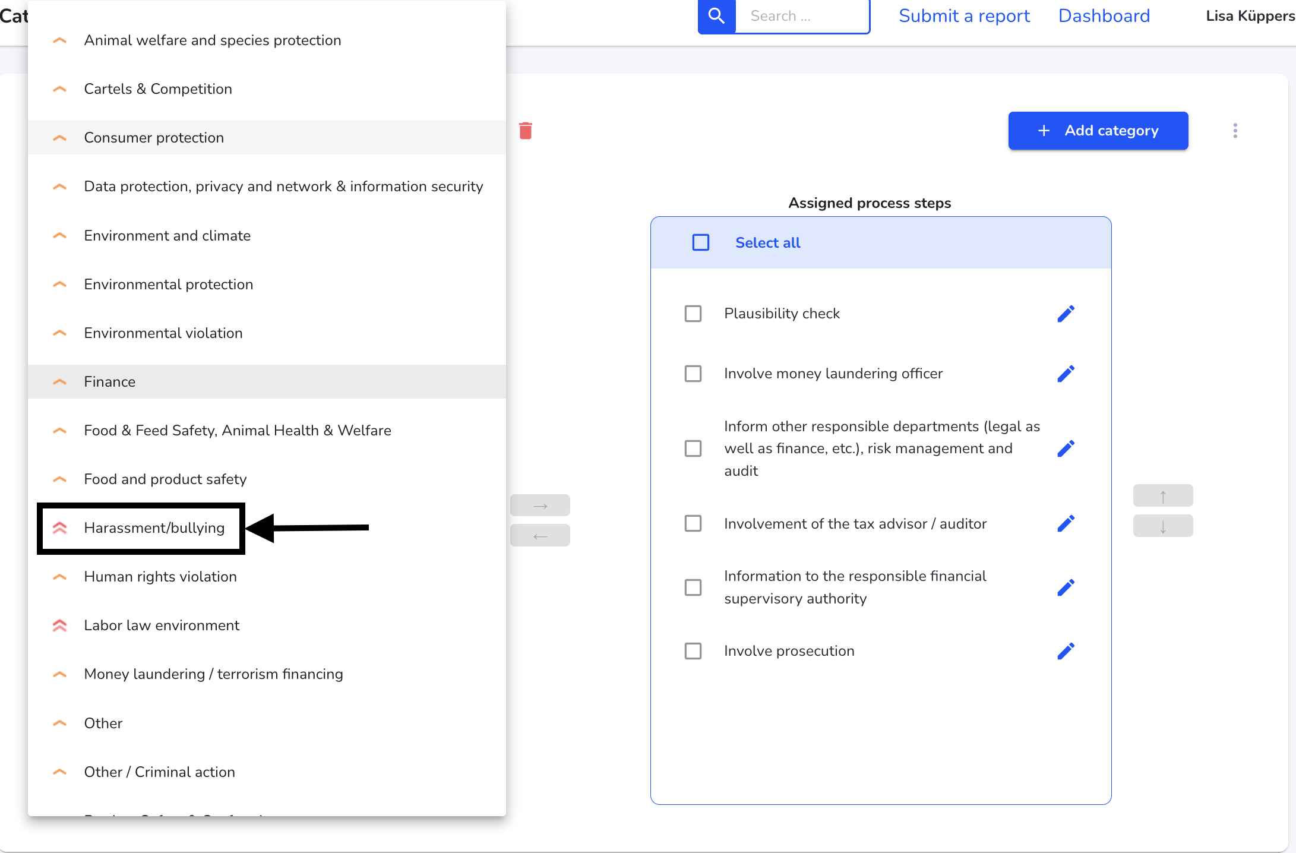Click the edit icon for Plausibility check
This screenshot has width=1296, height=853.
[1067, 312]
